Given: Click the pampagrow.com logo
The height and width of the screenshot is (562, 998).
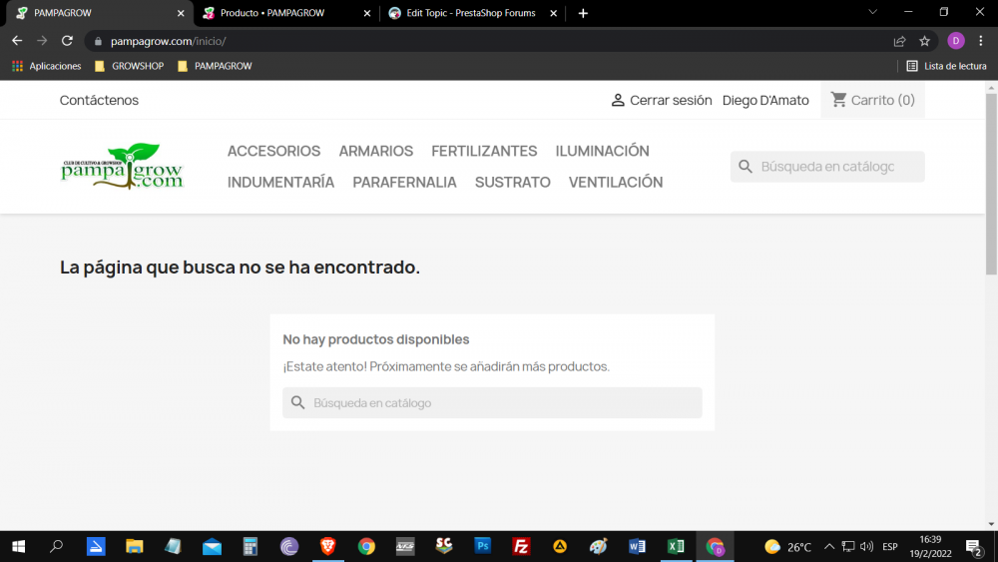Looking at the screenshot, I should click(x=122, y=166).
